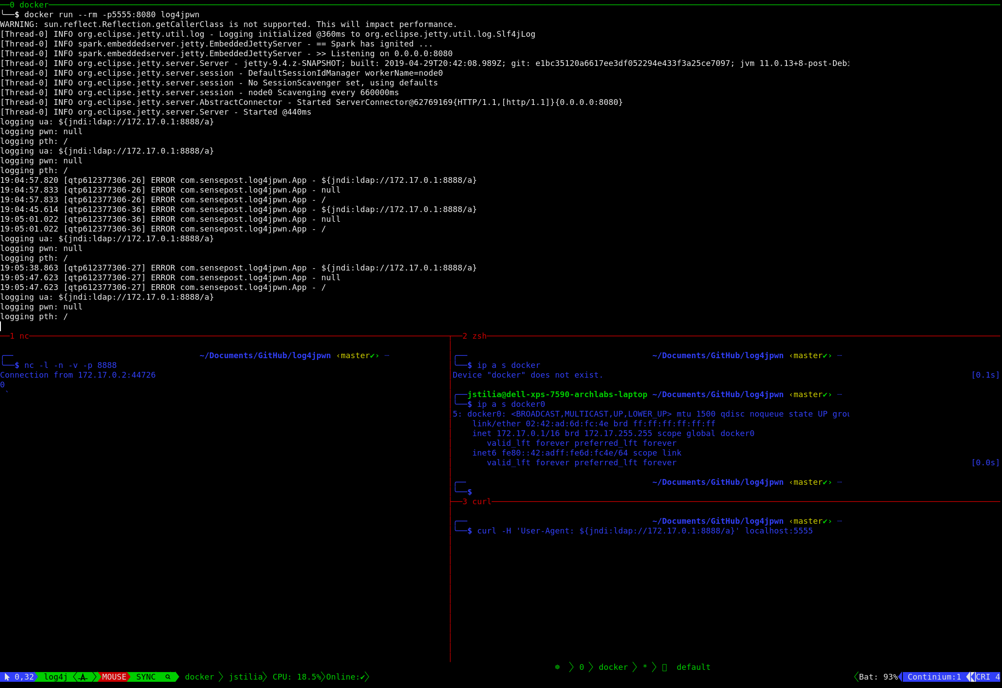Click the A caps indicator in status bar
Screen dimensions: 1002x688
pyautogui.click(x=83, y=677)
